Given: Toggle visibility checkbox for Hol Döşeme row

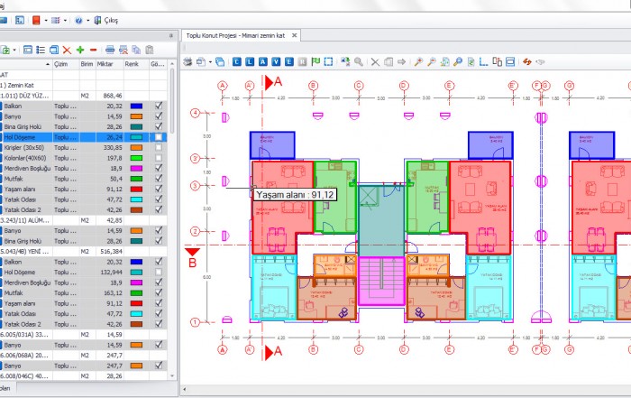Looking at the screenshot, I should pyautogui.click(x=159, y=137).
